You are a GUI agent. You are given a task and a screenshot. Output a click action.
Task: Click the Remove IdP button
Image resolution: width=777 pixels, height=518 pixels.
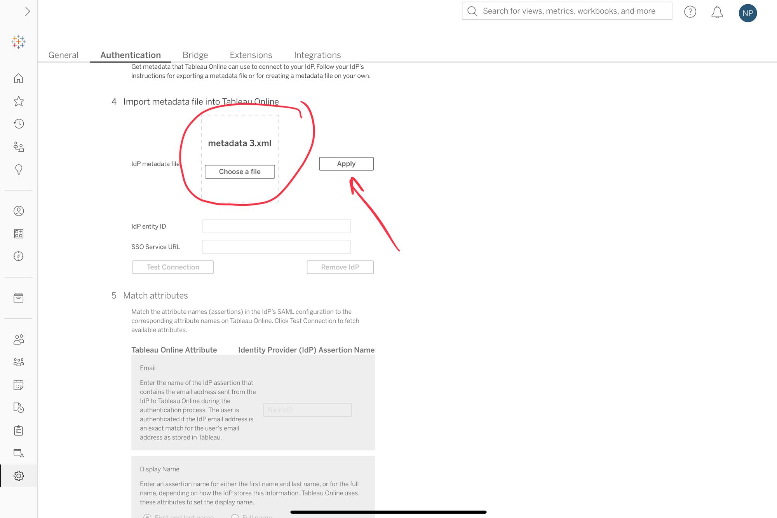coord(340,267)
